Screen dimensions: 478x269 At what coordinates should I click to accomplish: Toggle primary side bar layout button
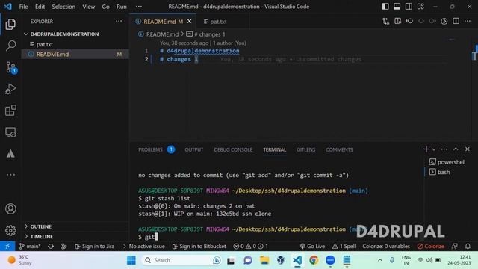(x=385, y=7)
